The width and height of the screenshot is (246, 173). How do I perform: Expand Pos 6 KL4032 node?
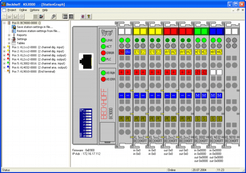tap(4, 67)
